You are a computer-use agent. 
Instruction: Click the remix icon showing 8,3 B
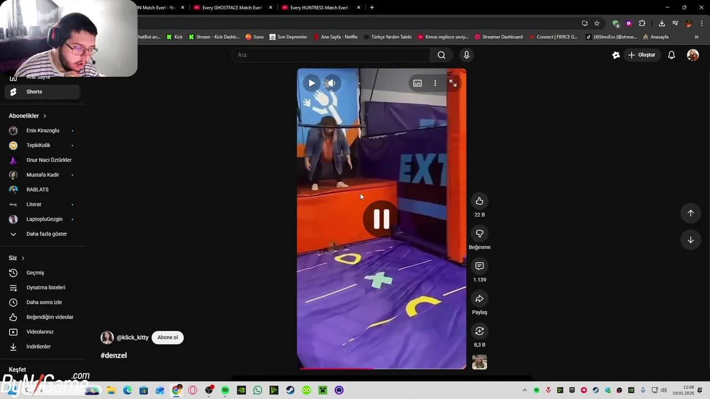(480, 331)
